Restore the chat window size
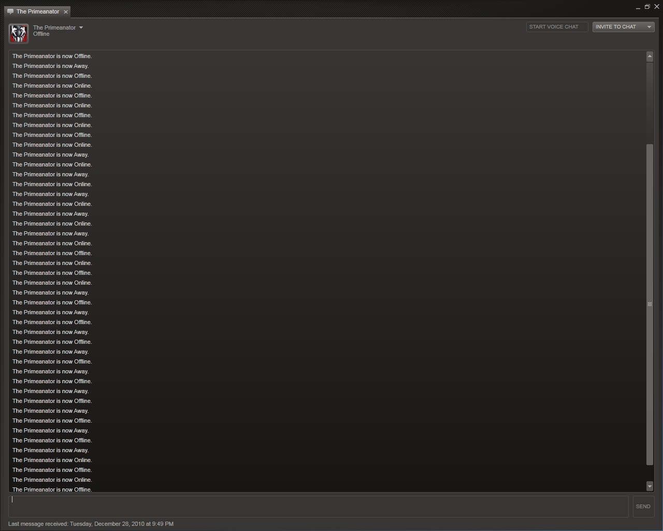Image resolution: width=663 pixels, height=531 pixels. point(647,7)
